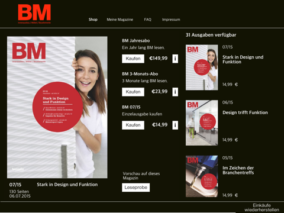Buy BM Jahresabo with Kaufen button
The image size is (284, 213).
133,59
